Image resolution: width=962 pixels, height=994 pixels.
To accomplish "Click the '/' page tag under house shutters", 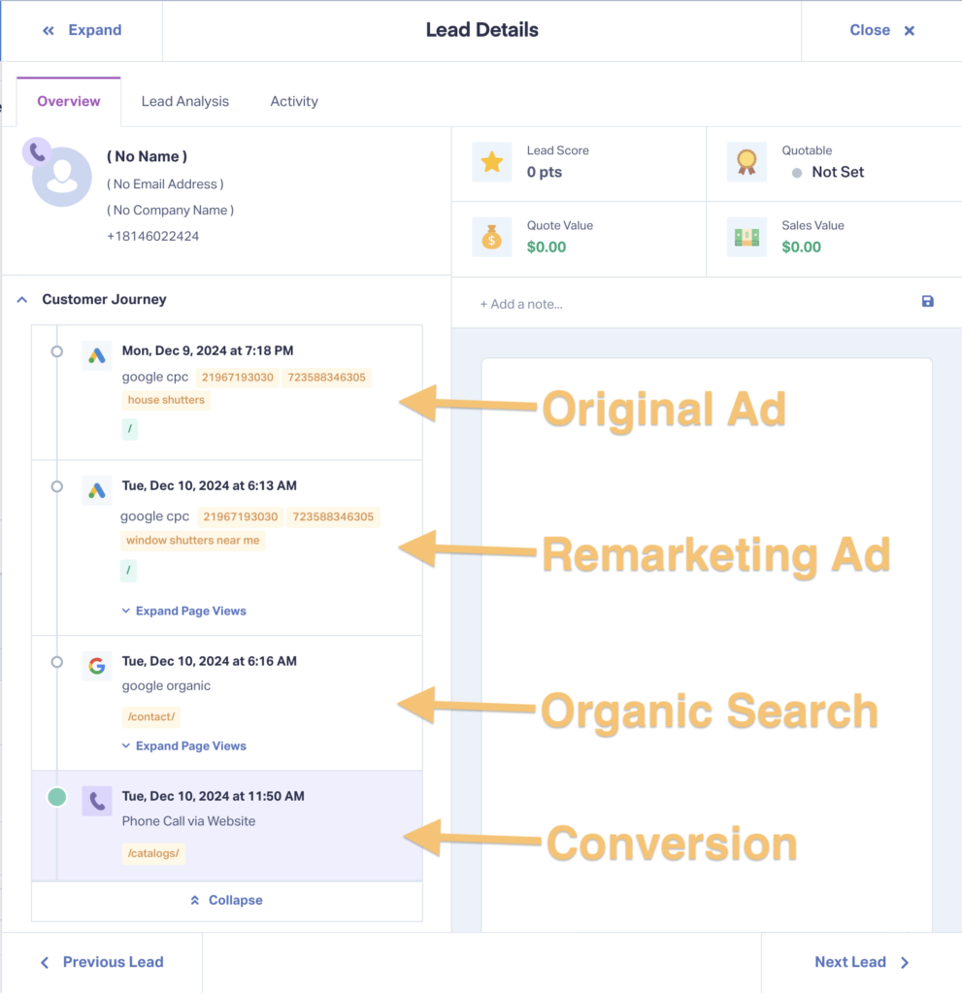I will coord(129,429).
